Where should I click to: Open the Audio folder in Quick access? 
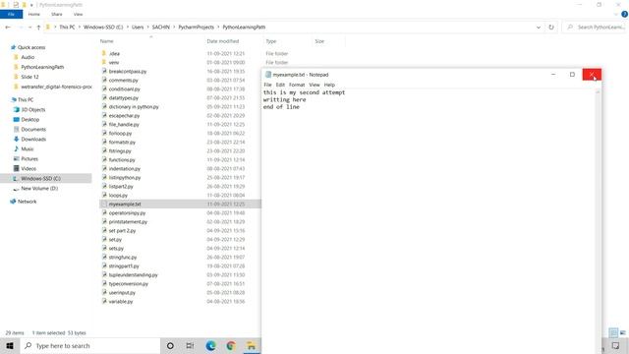click(x=28, y=57)
